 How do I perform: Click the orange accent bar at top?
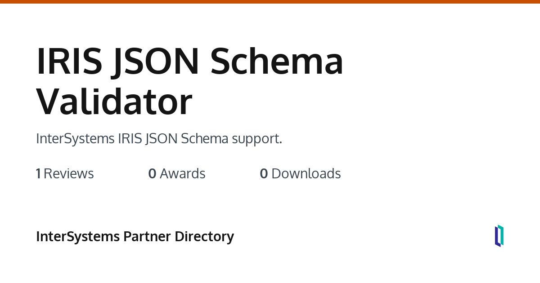pyautogui.click(x=270, y=2)
